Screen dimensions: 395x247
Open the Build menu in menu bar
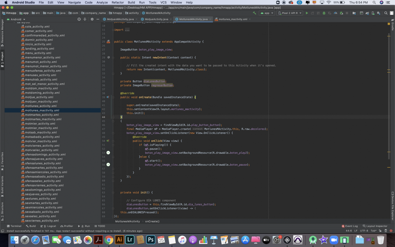click(x=131, y=2)
